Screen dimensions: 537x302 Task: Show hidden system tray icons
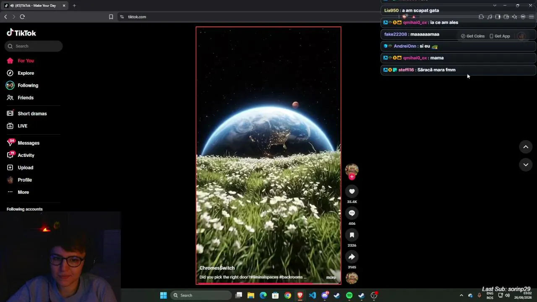click(x=461, y=295)
